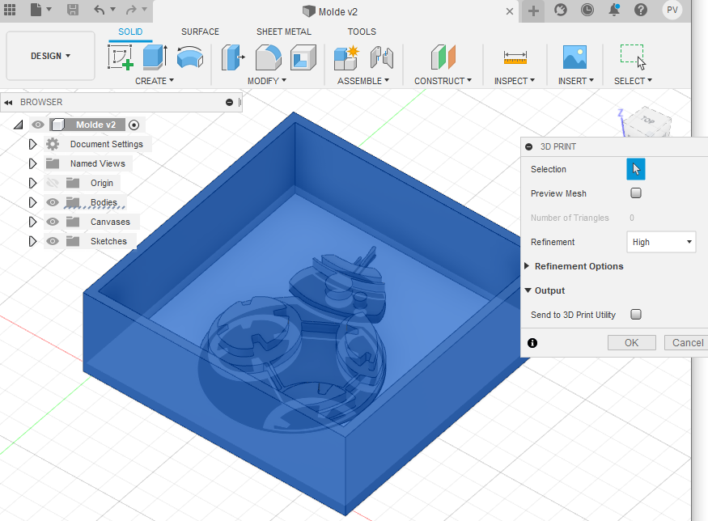This screenshot has width=708, height=521.
Task: Toggle visibility of Molde v2 component
Action: tap(38, 125)
